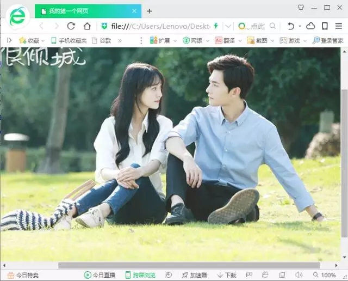Click the mobile phone icon in toolbar
Viewport: 348px width, 281px height.
(325, 26)
